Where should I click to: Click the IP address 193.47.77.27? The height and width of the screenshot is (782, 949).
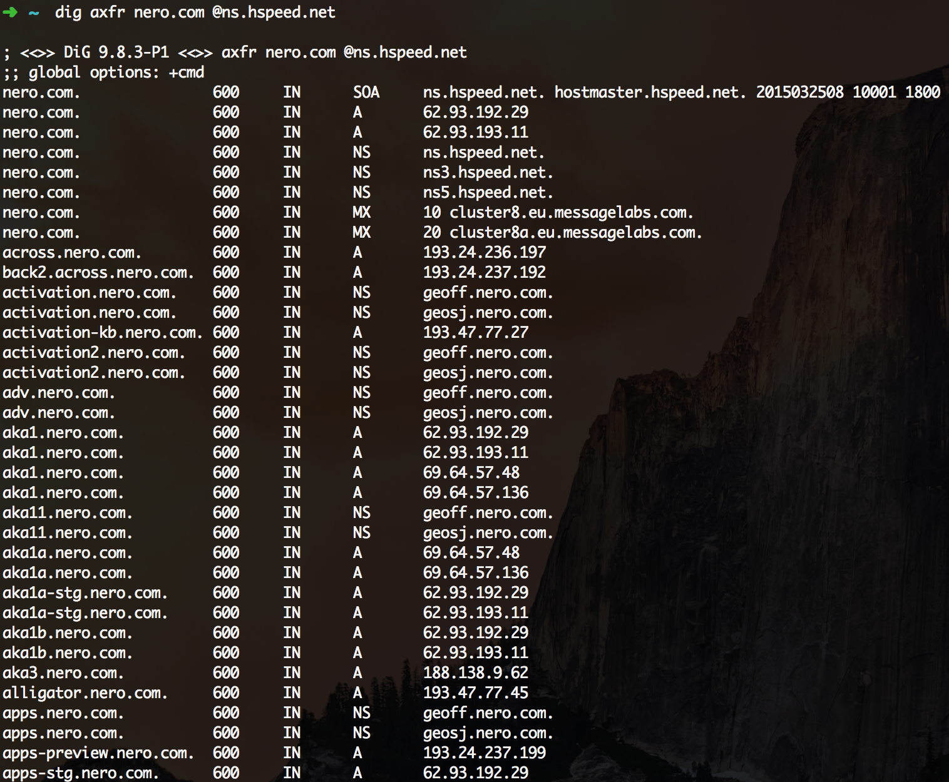coord(476,333)
